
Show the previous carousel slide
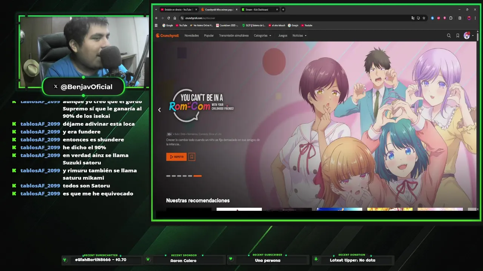pyautogui.click(x=159, y=110)
